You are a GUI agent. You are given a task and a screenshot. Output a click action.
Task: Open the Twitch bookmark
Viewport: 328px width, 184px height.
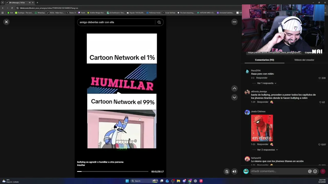81,13
